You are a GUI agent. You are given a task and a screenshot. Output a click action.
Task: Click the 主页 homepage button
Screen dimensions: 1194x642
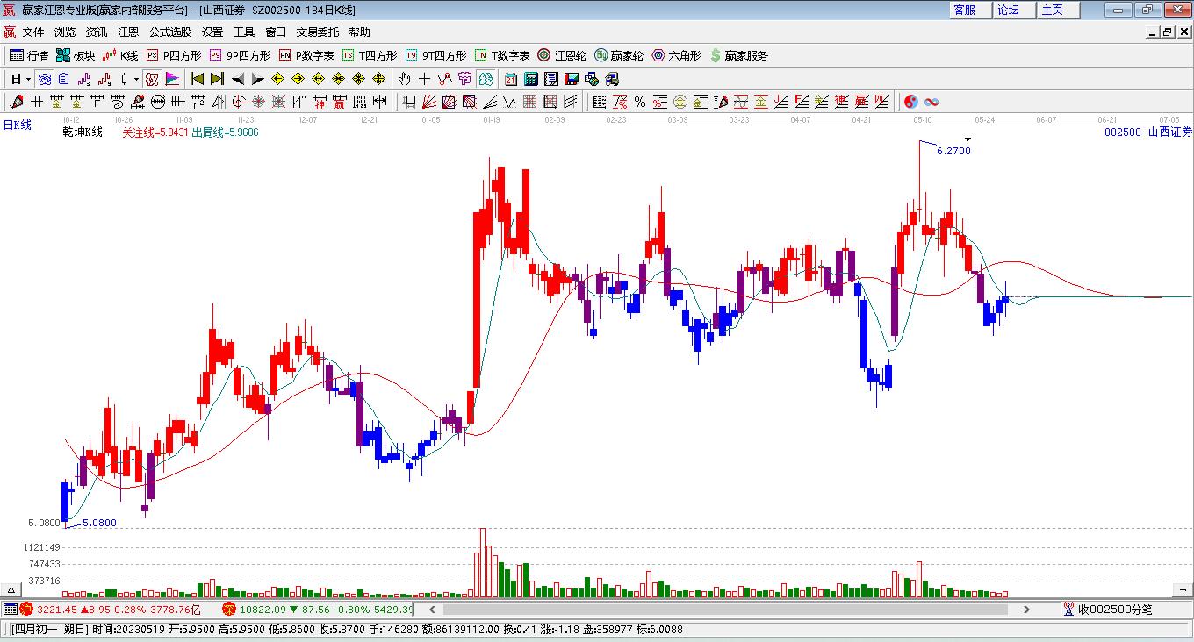[x=1056, y=10]
